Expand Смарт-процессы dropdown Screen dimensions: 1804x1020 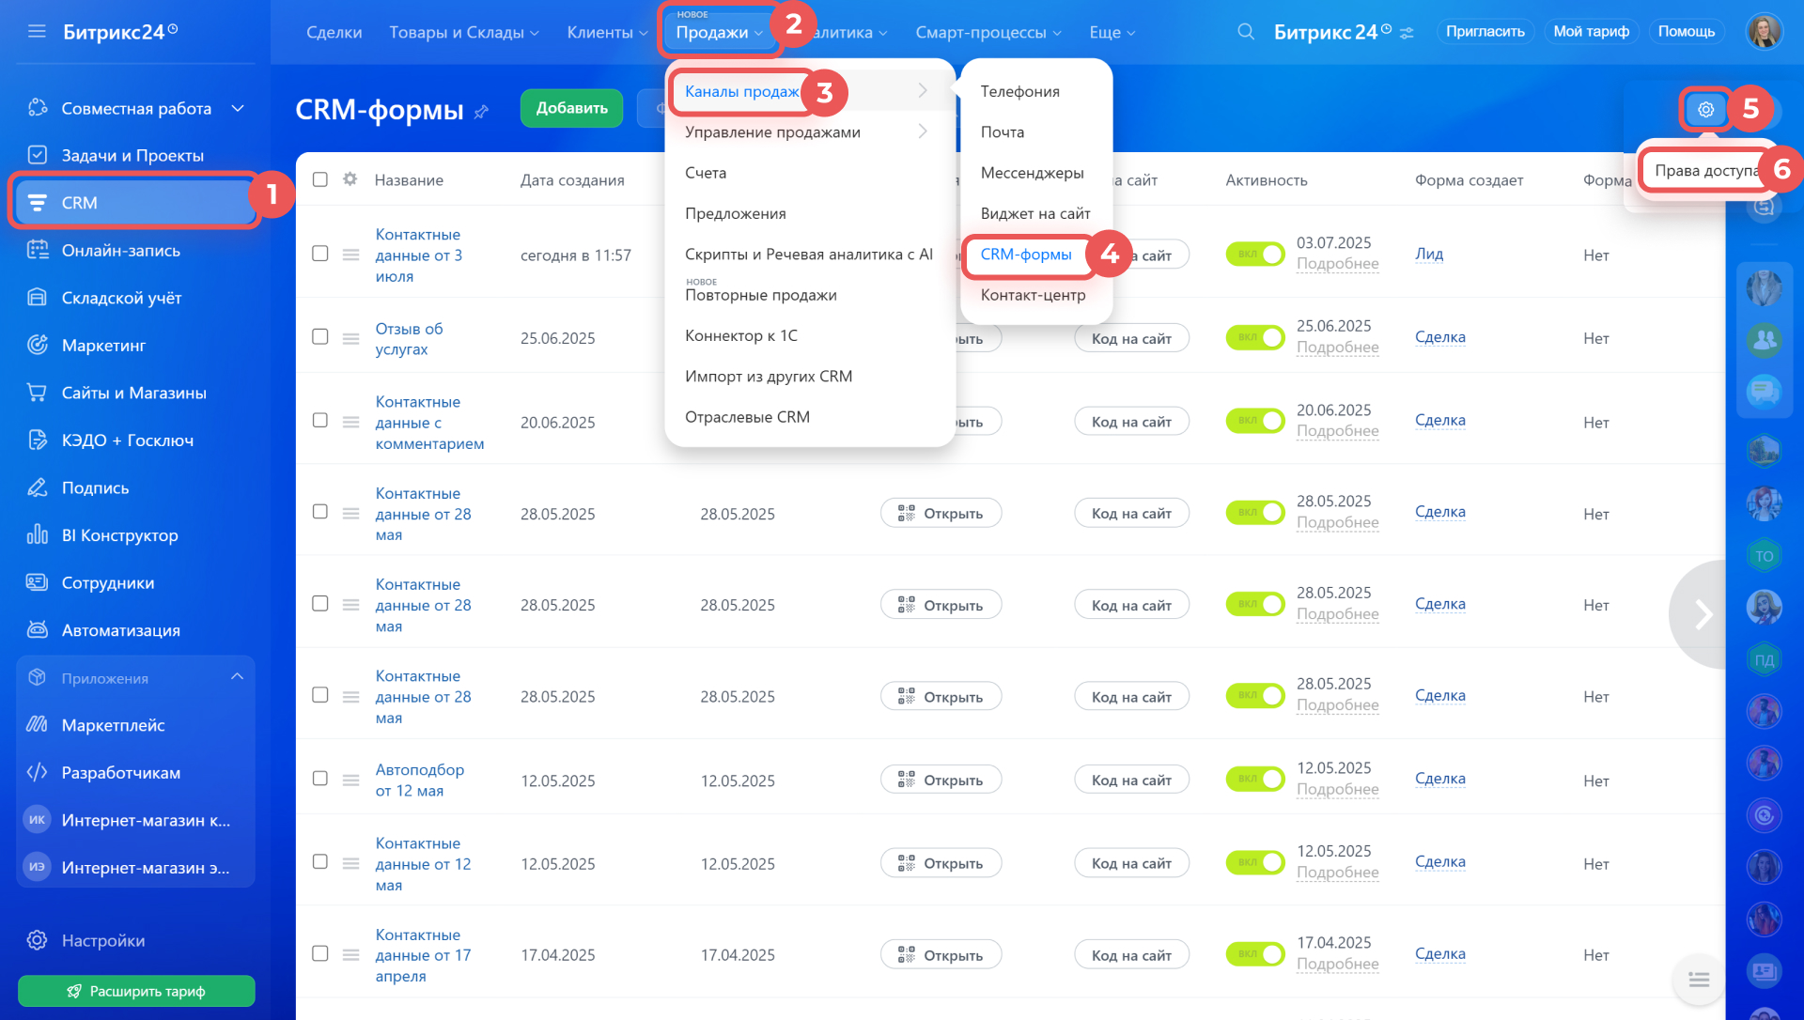coord(988,33)
